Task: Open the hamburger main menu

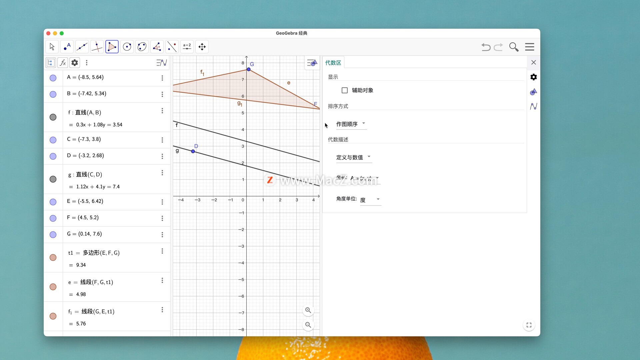Action: pos(530,47)
